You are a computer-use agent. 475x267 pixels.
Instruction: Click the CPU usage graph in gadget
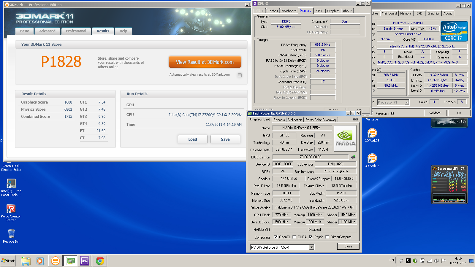449,198
